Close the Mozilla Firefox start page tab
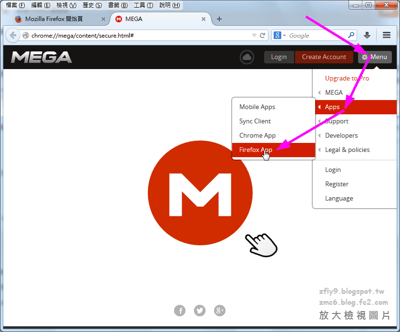Image resolution: width=400 pixels, height=332 pixels. click(x=103, y=19)
